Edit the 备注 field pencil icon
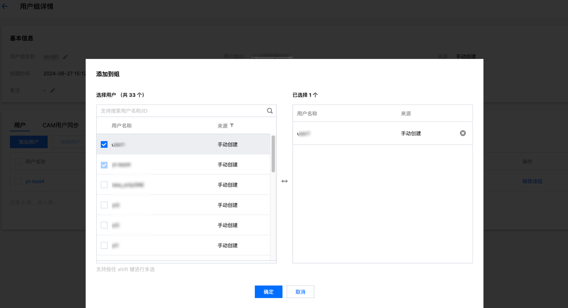Screen dimensions: 568x308 (53, 90)
